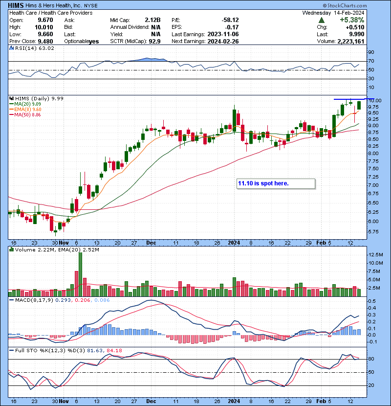Screen dimensions: 391x406
Task: Click the Last Earnings date 2023-11-06
Action: 223,34
